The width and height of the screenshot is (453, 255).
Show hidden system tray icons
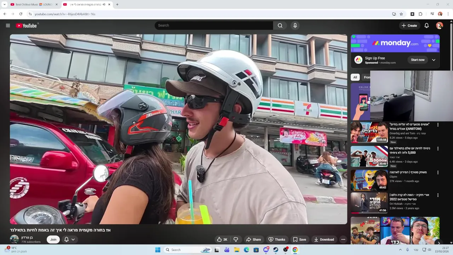click(x=400, y=250)
